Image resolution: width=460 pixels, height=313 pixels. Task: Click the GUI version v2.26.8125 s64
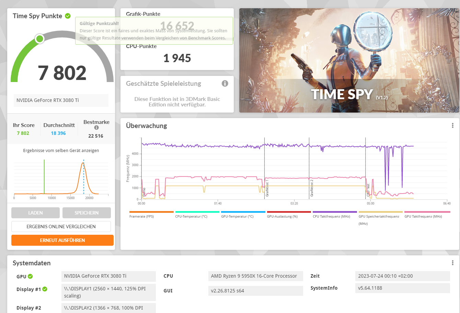[256, 291]
